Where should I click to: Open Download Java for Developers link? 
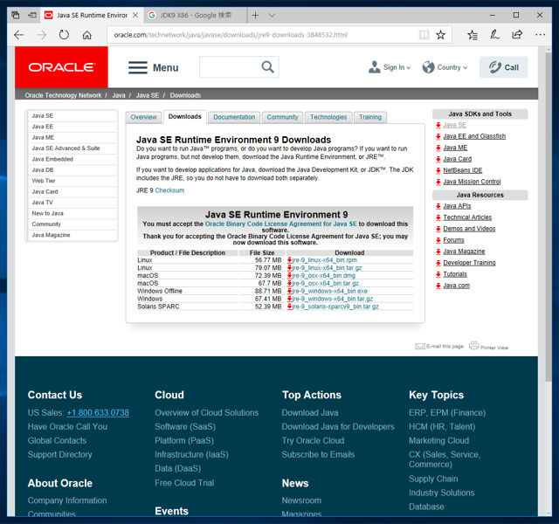click(338, 427)
